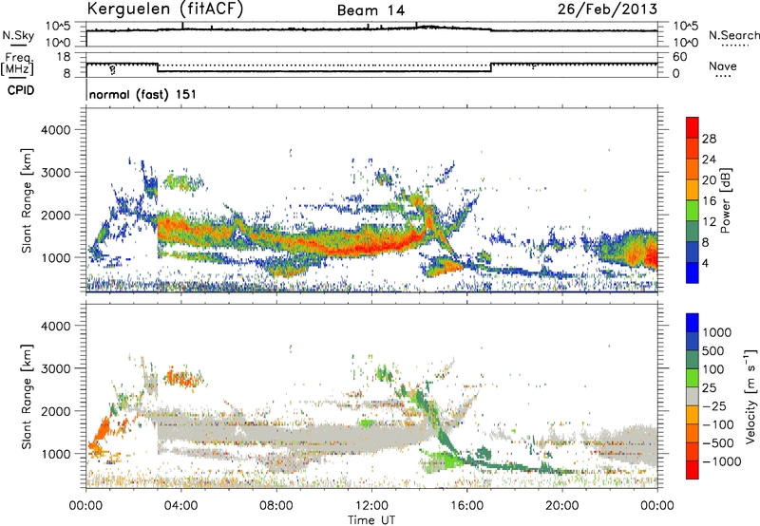The image size is (760, 526).
Task: Click the N.Search legend label
Action: pos(733,35)
